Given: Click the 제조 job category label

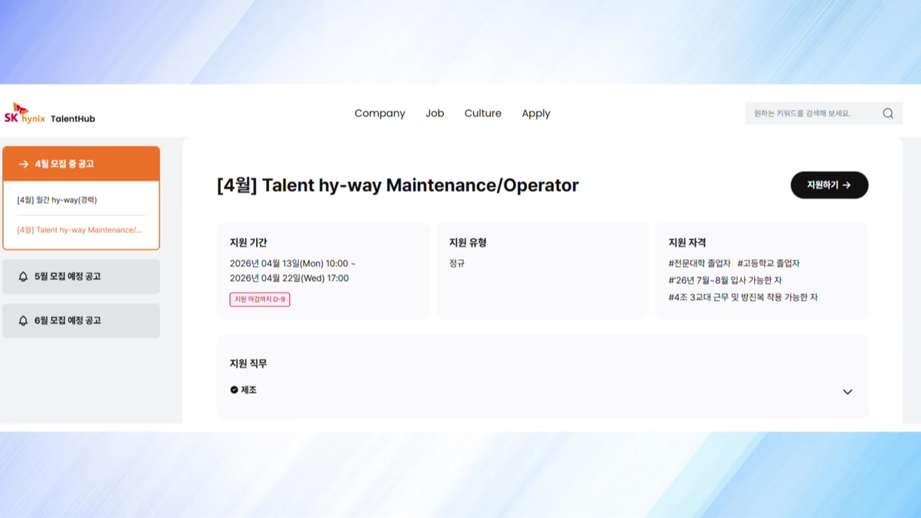Looking at the screenshot, I should tap(249, 390).
